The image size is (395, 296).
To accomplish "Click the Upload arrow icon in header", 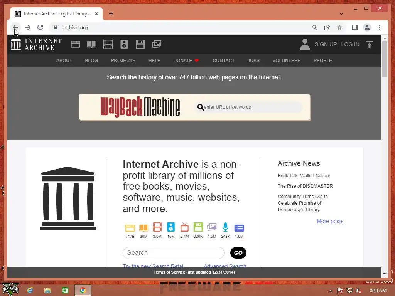I will tap(370, 45).
